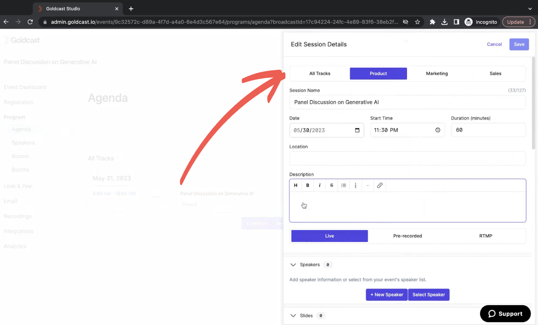Image resolution: width=538 pixels, height=325 pixels.
Task: Reload the Goldcast Studio page
Action: 30,22
